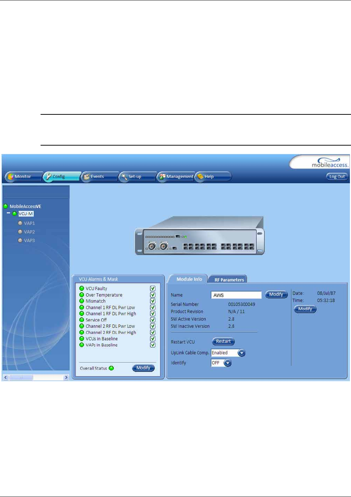Toggle Channel 1 RF DL Pwr Low checkbox
The height and width of the screenshot is (497, 351).
[x=153, y=307]
